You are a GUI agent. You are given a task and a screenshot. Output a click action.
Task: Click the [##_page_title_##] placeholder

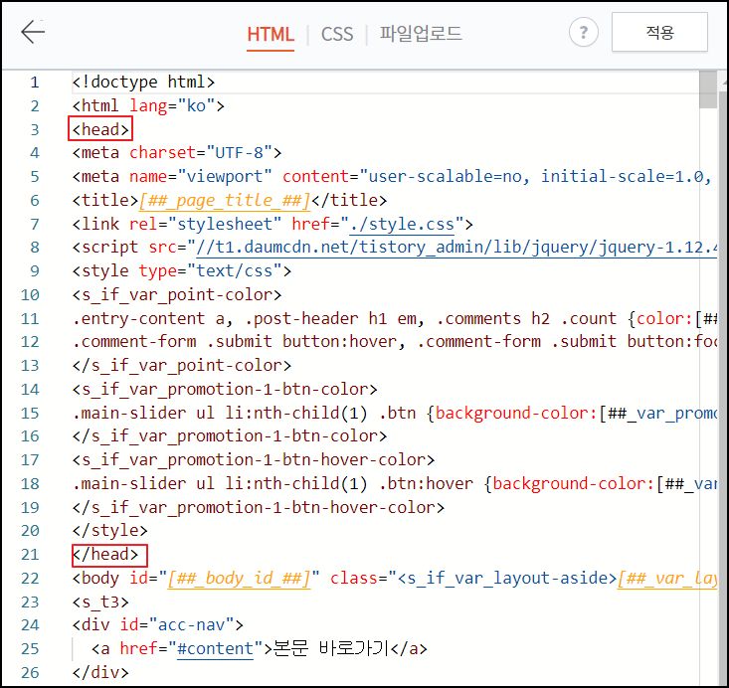(225, 201)
